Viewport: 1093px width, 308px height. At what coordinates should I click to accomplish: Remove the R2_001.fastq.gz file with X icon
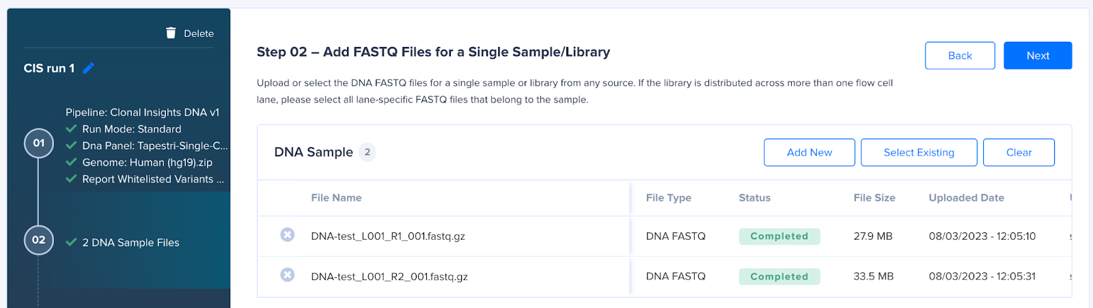coord(288,275)
